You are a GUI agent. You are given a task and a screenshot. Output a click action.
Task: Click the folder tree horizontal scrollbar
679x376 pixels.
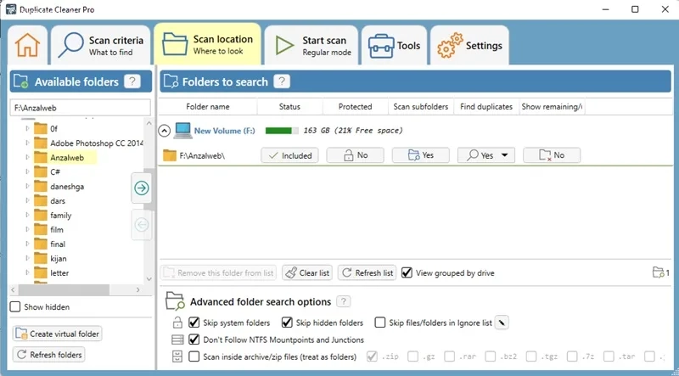[x=76, y=289]
